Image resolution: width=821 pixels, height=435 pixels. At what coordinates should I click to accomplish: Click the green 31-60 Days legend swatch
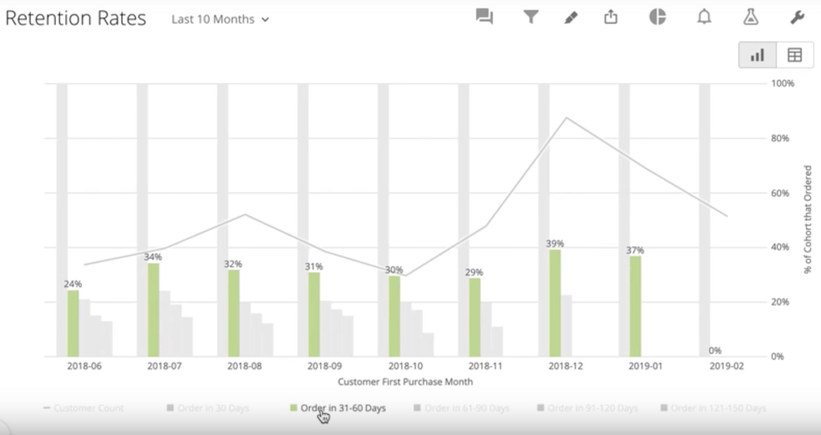point(294,408)
